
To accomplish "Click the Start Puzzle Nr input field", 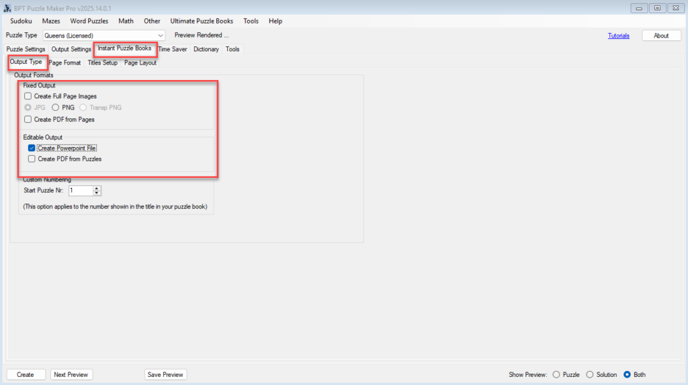I will tap(79, 191).
